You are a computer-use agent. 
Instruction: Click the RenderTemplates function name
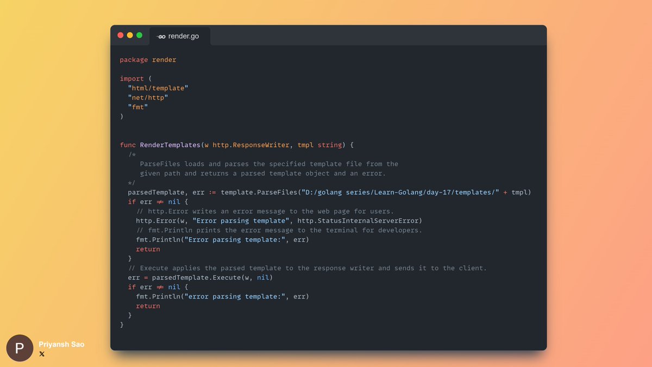(170, 145)
